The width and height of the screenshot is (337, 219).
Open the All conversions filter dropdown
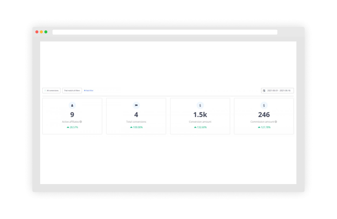click(x=52, y=91)
